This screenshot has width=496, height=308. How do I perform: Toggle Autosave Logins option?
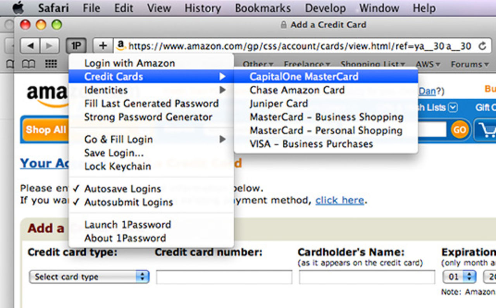(x=122, y=189)
